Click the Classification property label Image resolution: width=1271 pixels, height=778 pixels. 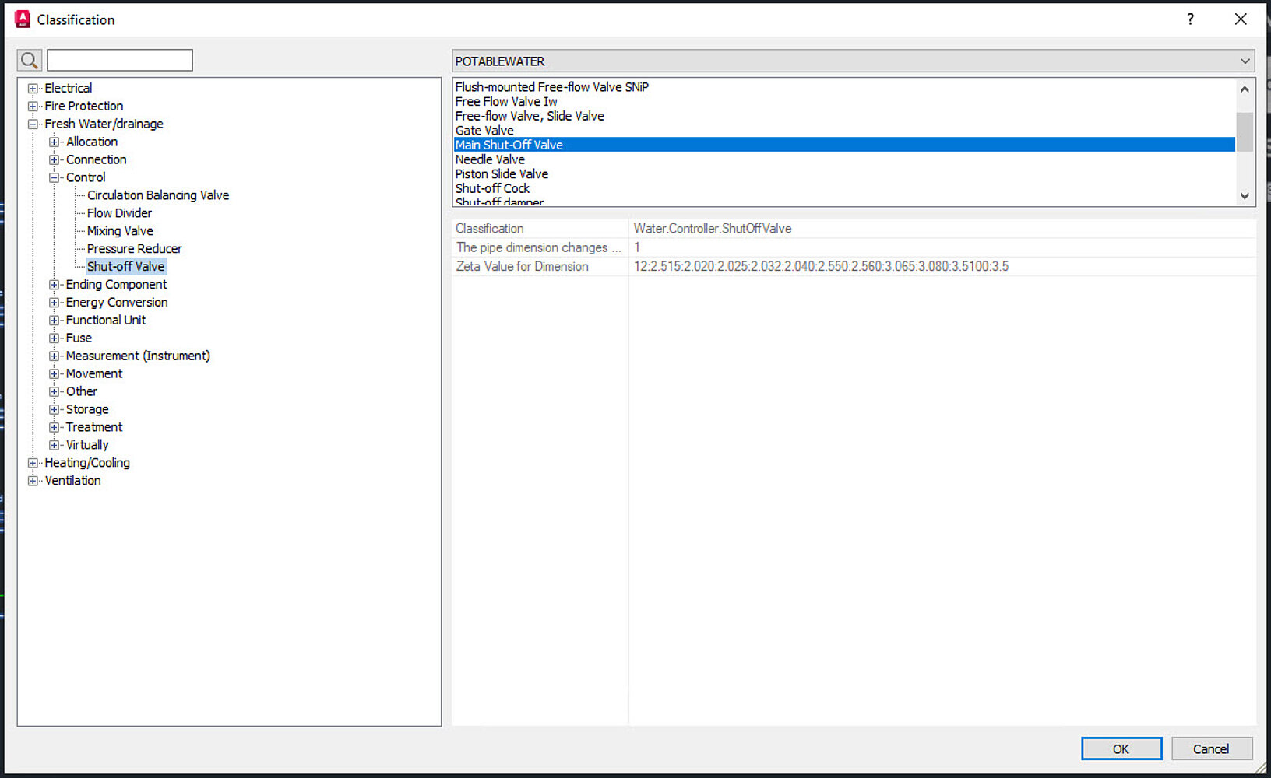tap(489, 229)
